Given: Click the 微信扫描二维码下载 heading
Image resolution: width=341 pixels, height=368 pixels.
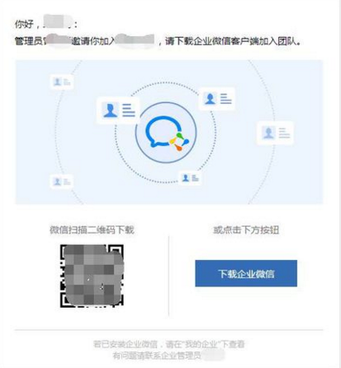Looking at the screenshot, I should (92, 230).
